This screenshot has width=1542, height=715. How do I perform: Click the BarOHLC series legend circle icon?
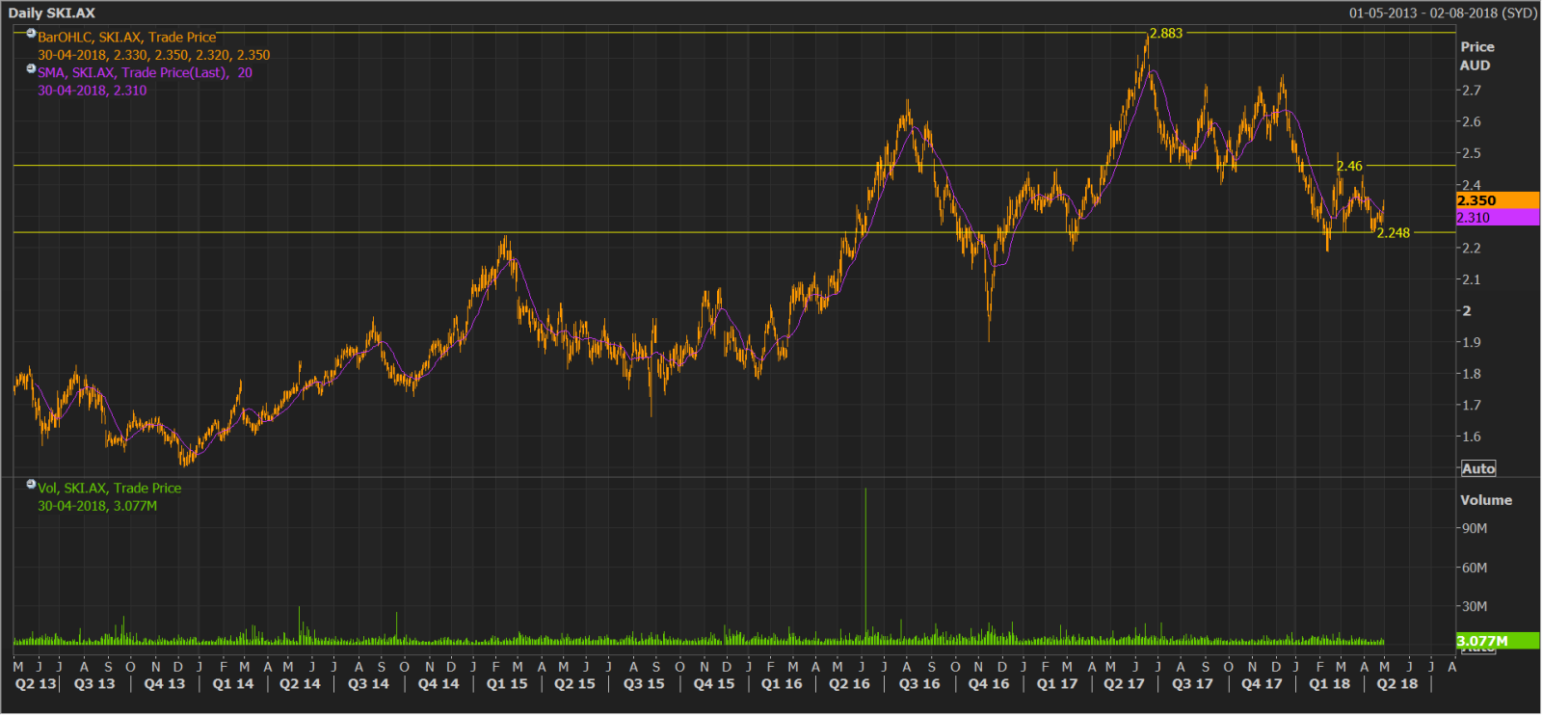[x=31, y=33]
